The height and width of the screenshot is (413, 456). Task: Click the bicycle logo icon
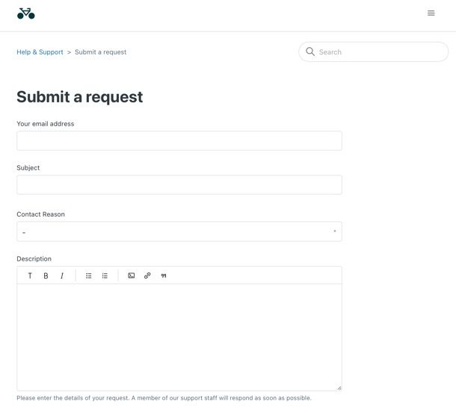pyautogui.click(x=26, y=13)
